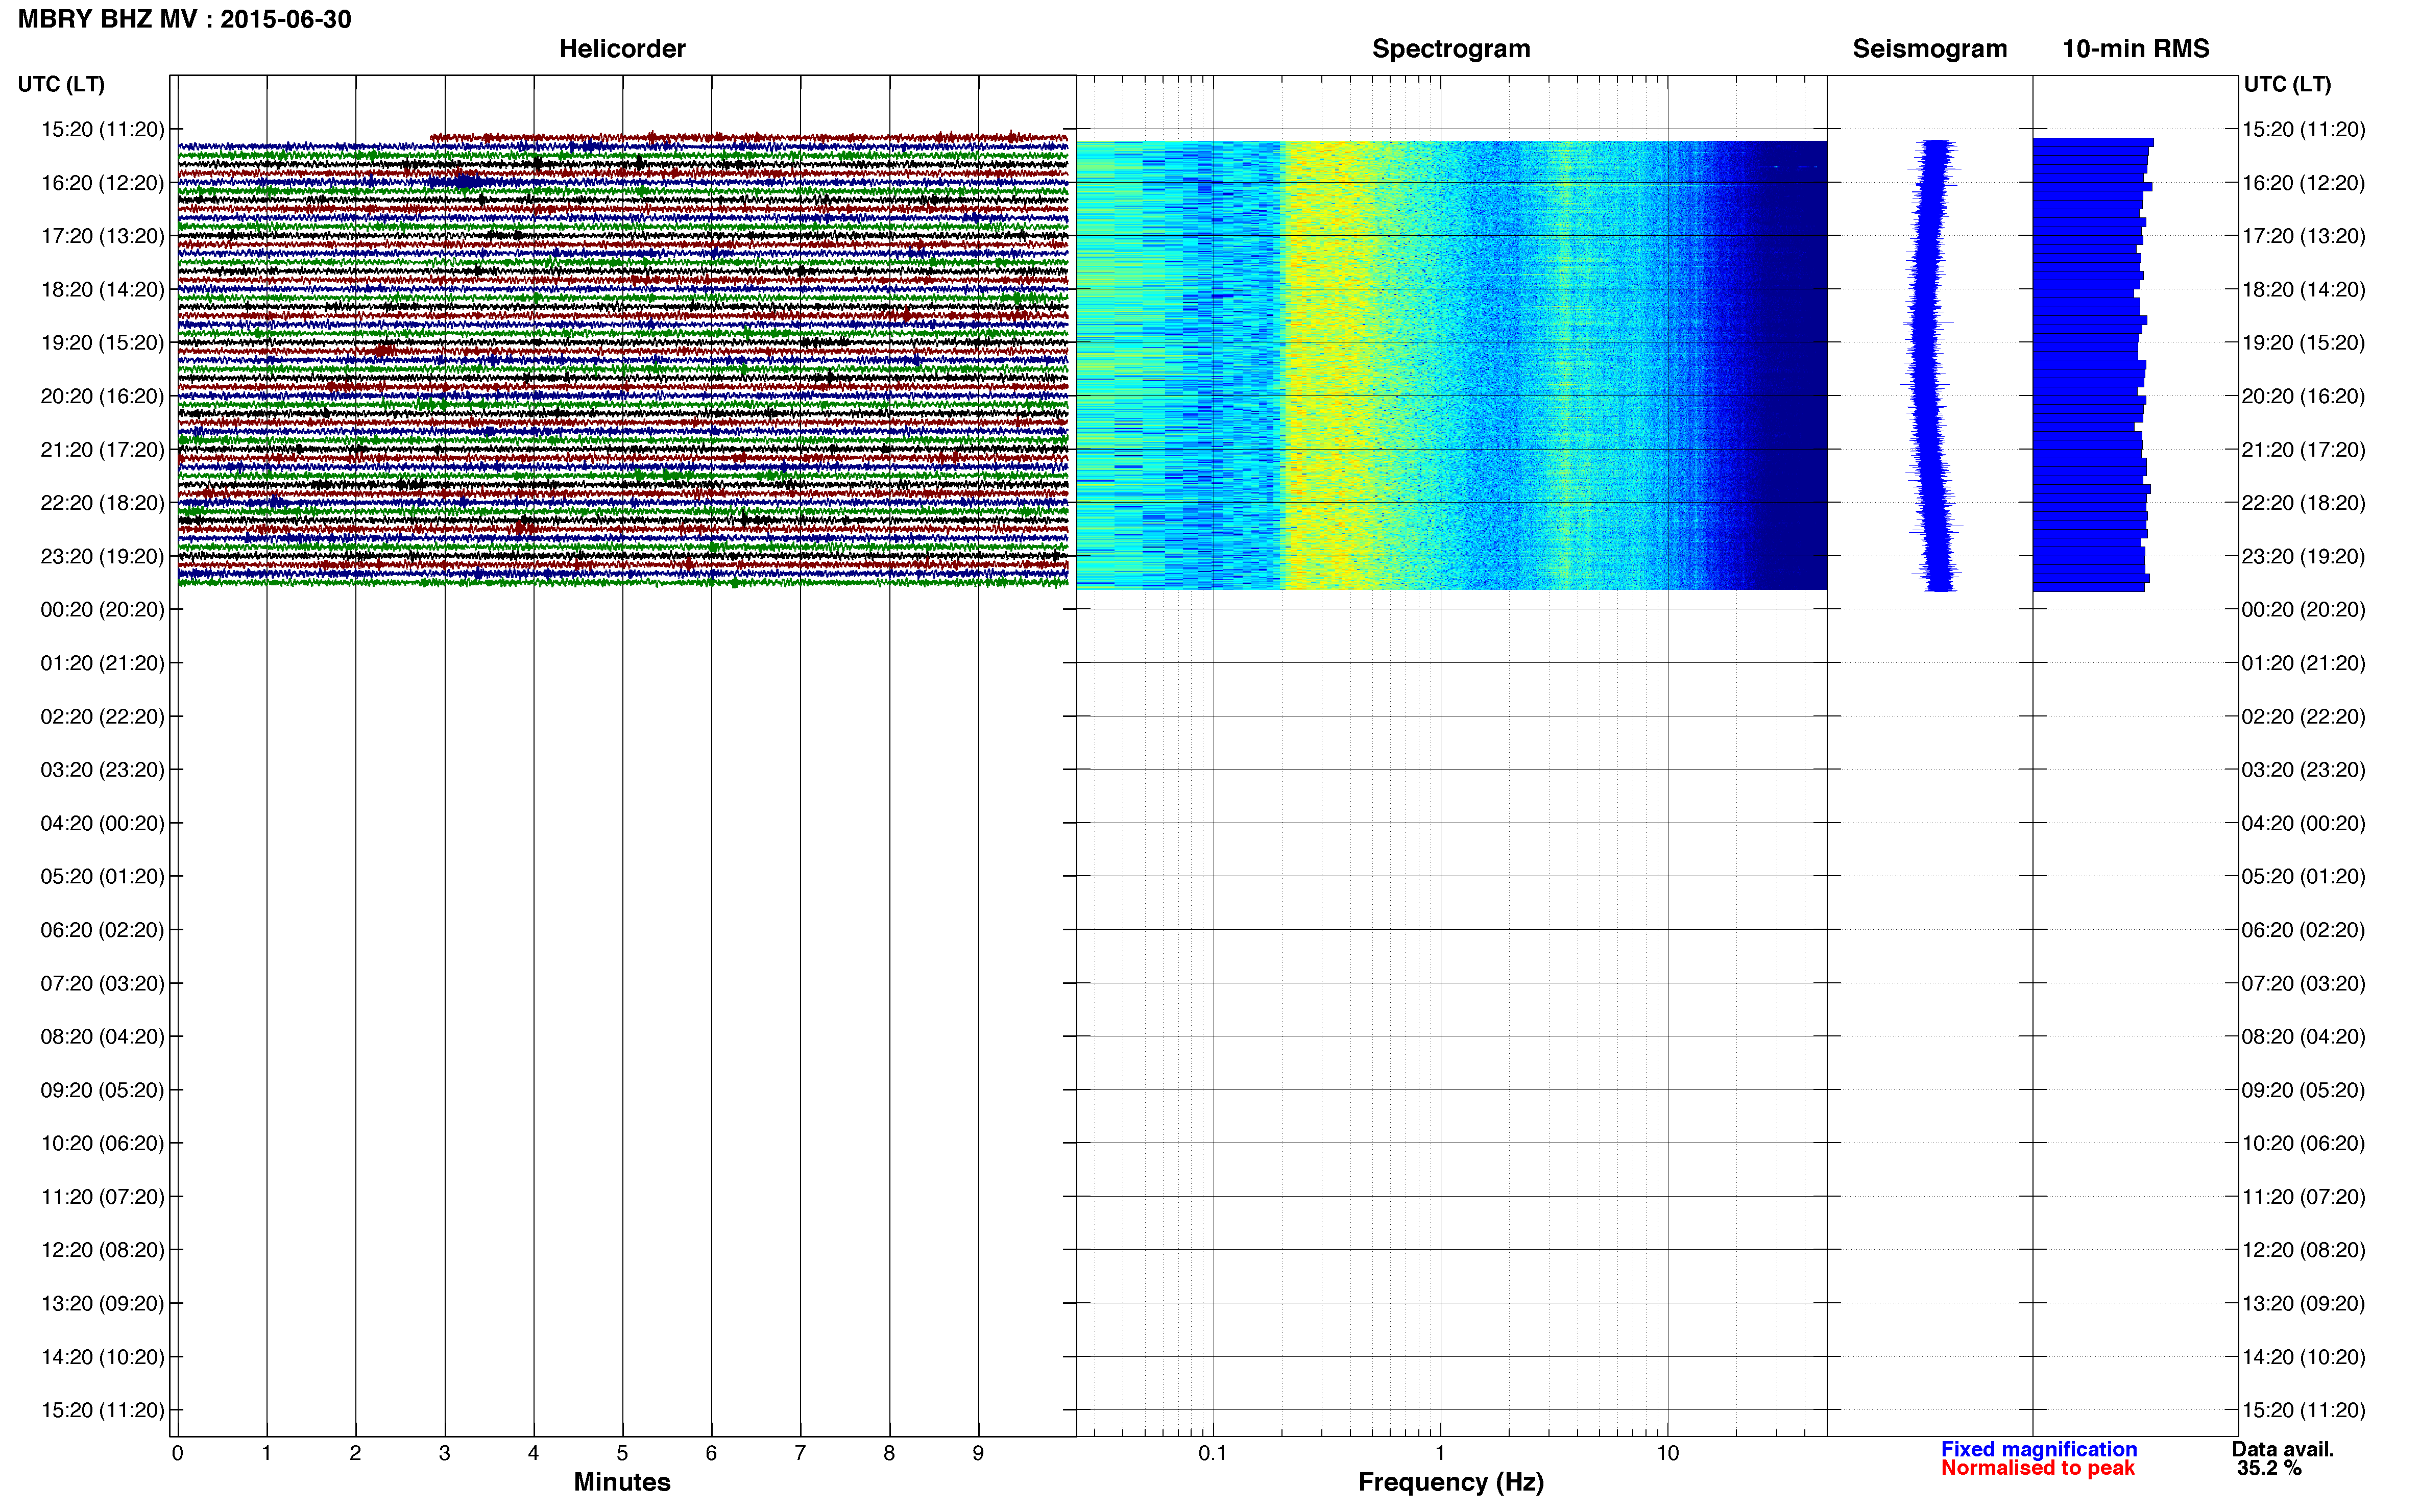2420x1512 pixels.
Task: Click 05:20 (01:20) on the RMS time axis
Action: point(2304,877)
